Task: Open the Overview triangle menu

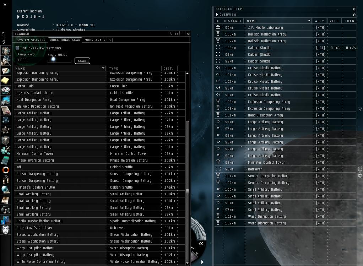Action: pos(217,15)
